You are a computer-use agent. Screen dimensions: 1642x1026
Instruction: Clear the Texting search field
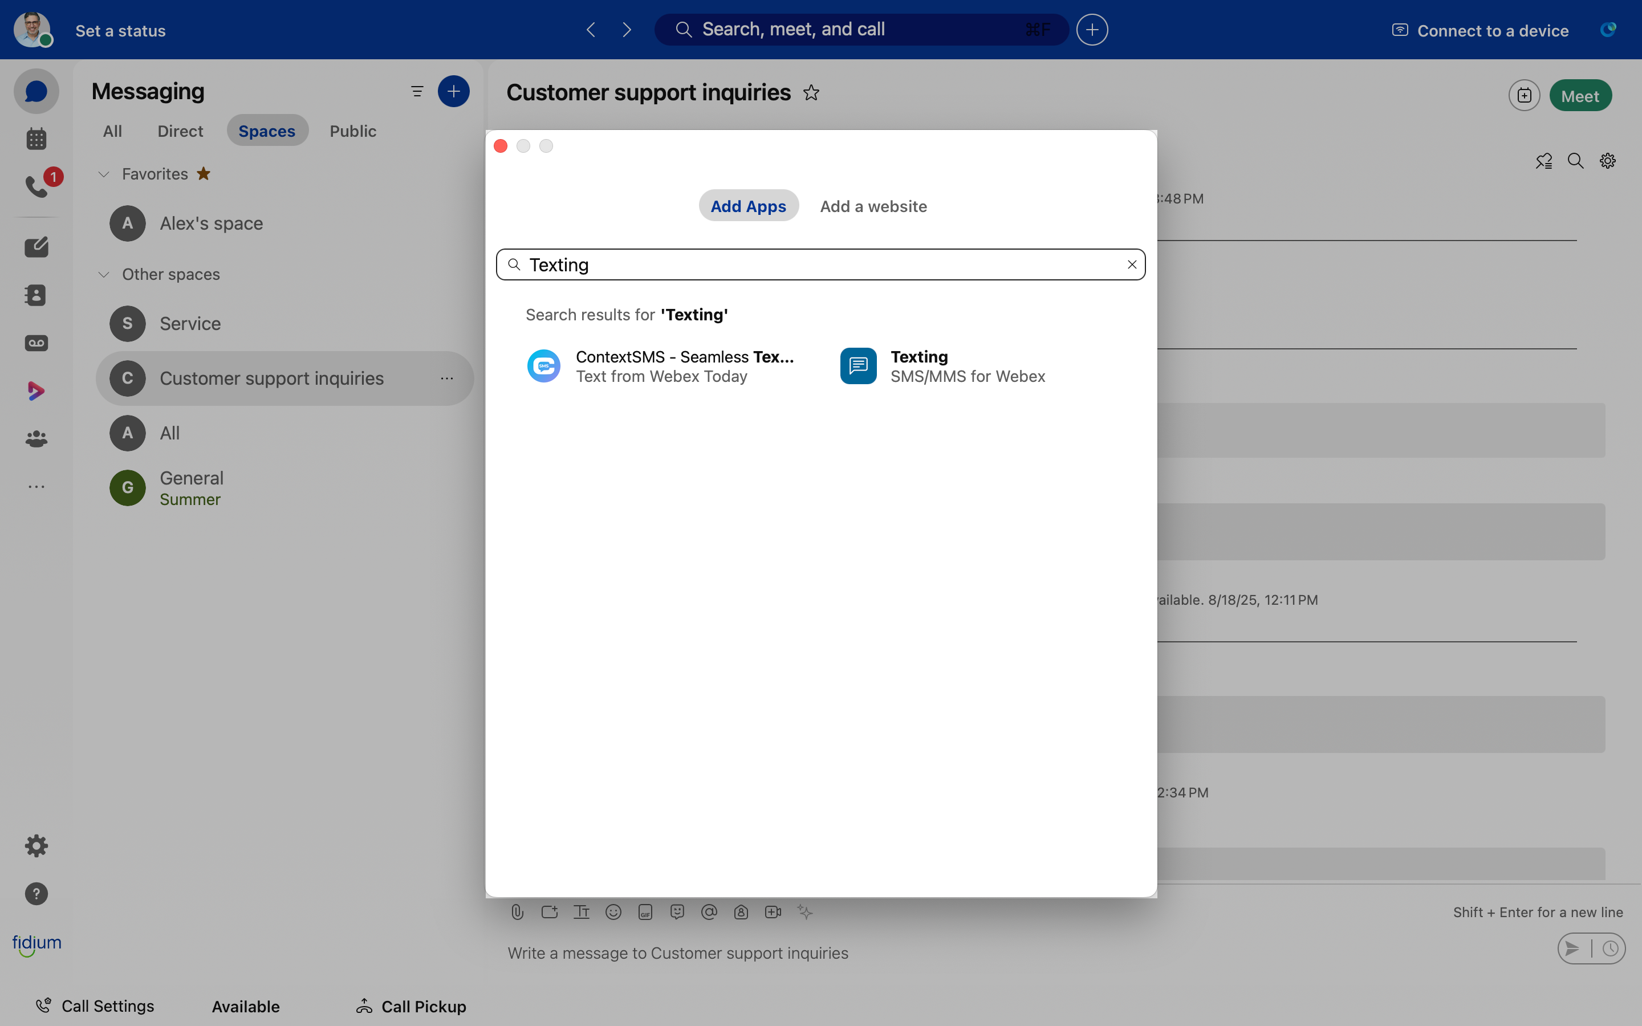1132,264
